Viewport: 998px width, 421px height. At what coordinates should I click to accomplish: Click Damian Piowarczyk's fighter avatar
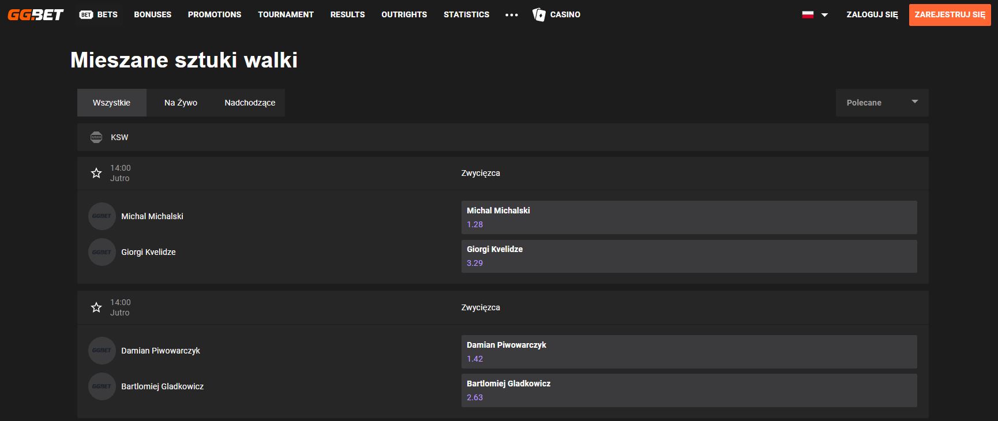pos(102,351)
